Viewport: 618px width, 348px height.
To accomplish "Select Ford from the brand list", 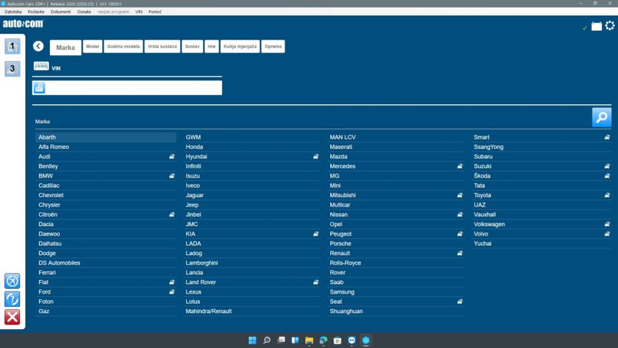I will point(106,292).
